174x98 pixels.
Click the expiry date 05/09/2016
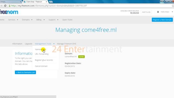coord(70,76)
